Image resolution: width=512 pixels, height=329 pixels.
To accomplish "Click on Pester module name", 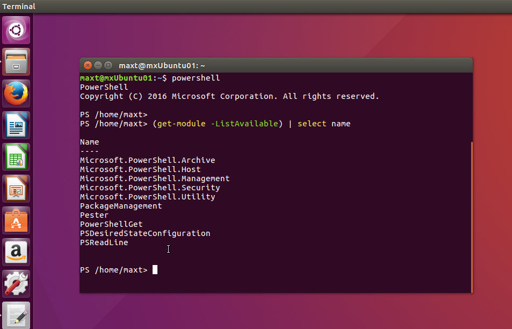I will pos(94,216).
